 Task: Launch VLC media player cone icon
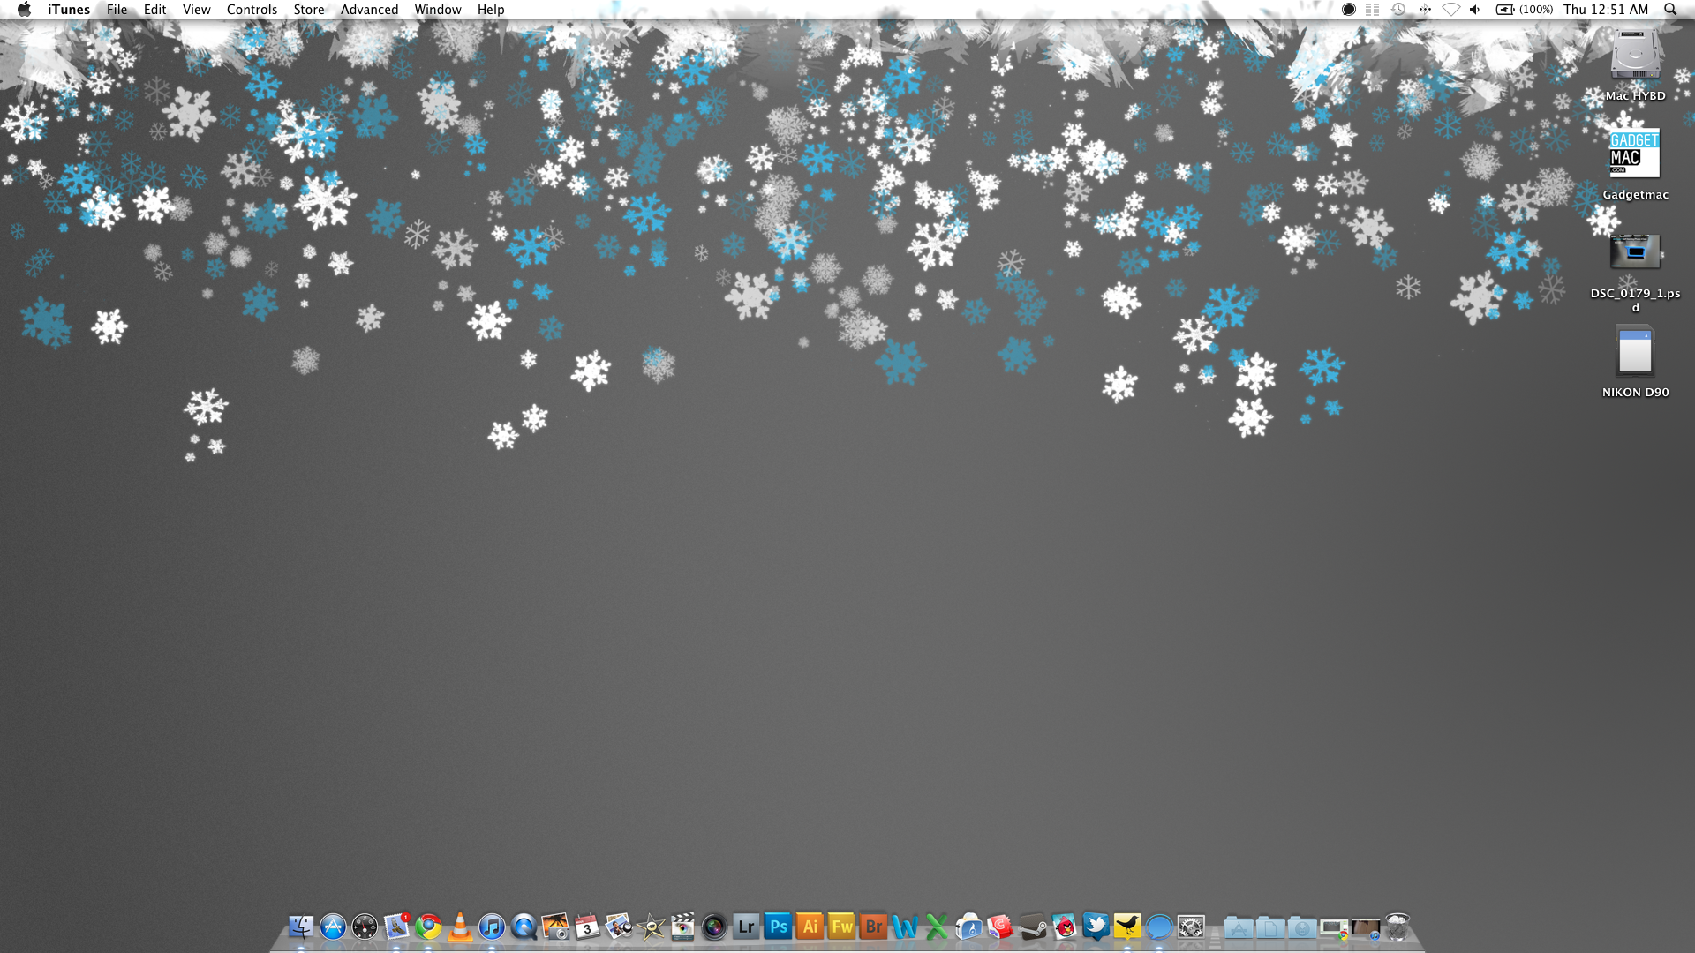coord(460,927)
